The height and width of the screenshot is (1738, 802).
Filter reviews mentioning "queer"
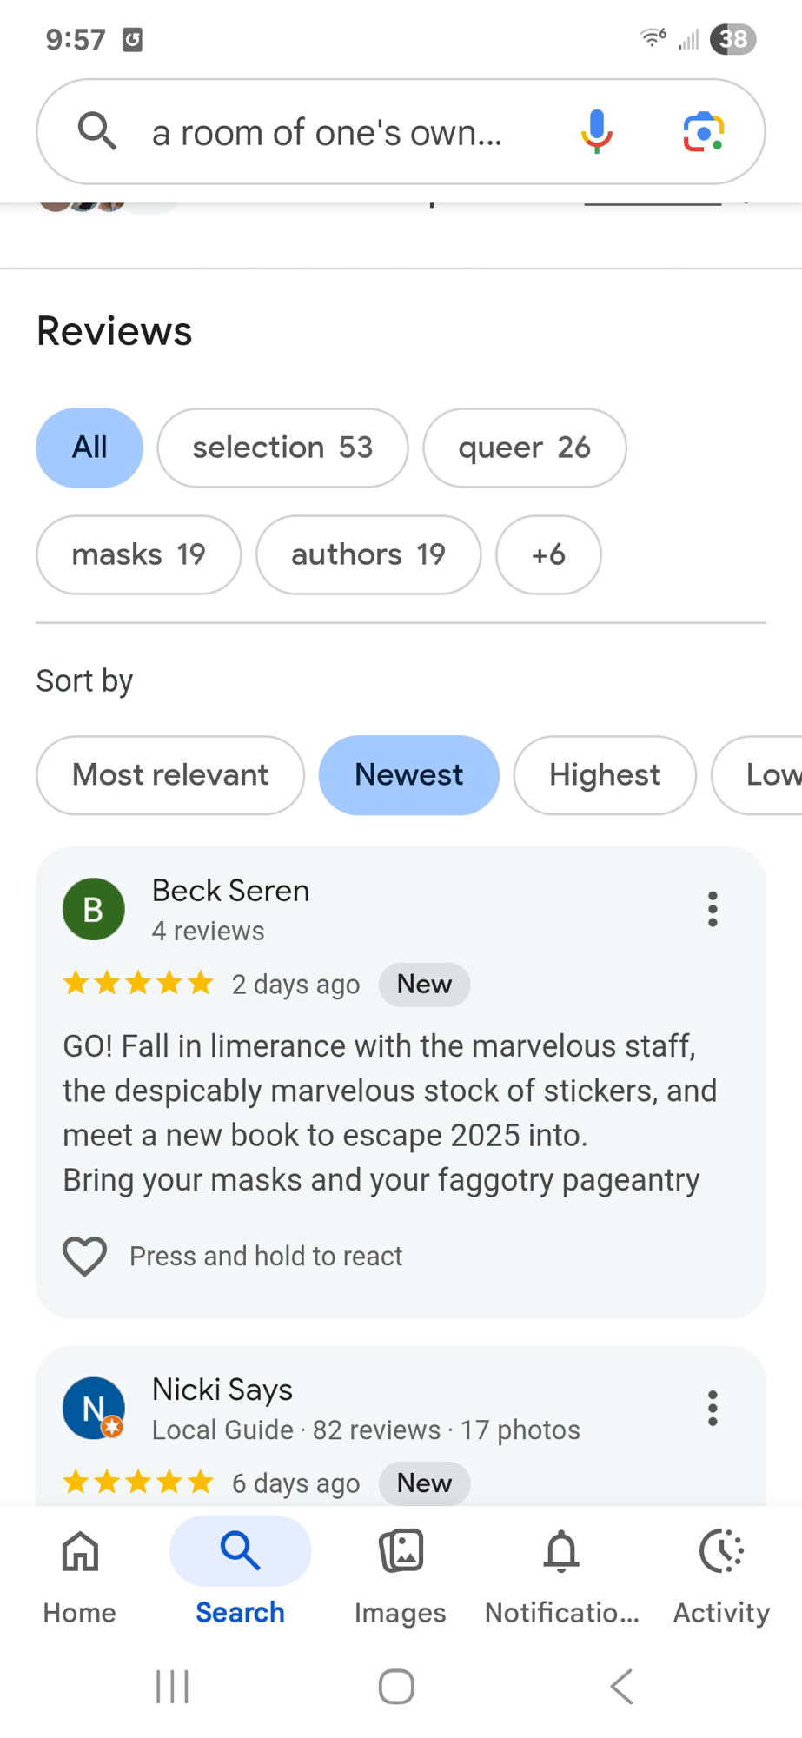pyautogui.click(x=524, y=448)
